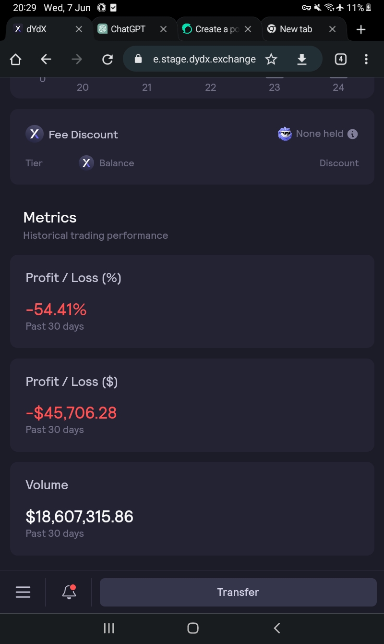Viewport: 384px width, 644px height.
Task: Close the Create a po... tab
Action: (x=248, y=29)
